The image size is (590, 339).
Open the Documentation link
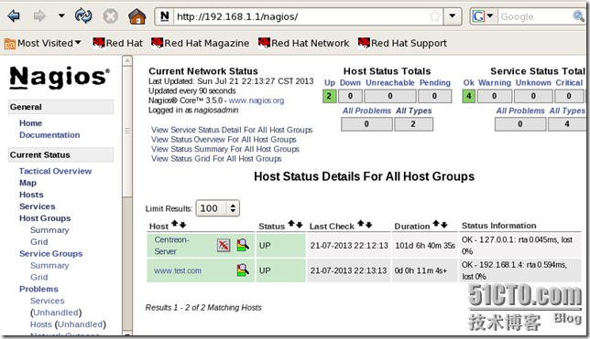click(x=49, y=134)
